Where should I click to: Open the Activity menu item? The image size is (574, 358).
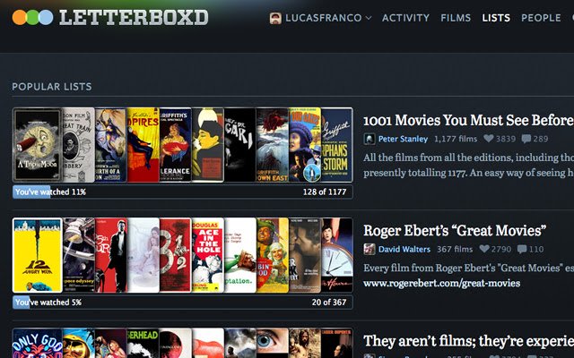pos(405,18)
